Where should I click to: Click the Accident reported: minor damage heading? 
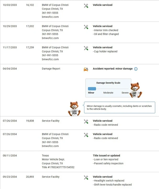click(x=113, y=69)
